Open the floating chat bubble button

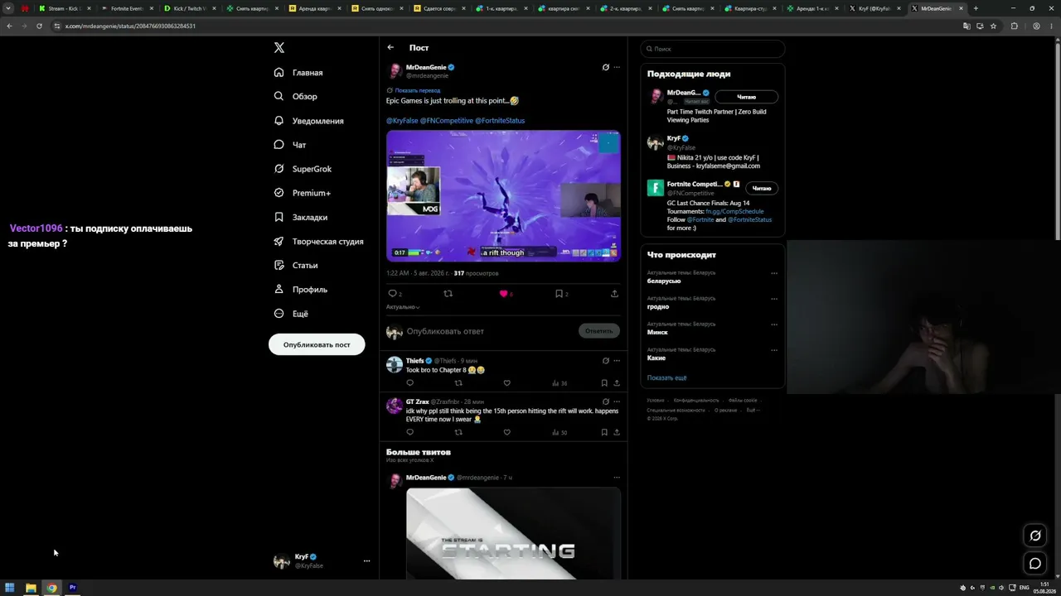[1035, 564]
